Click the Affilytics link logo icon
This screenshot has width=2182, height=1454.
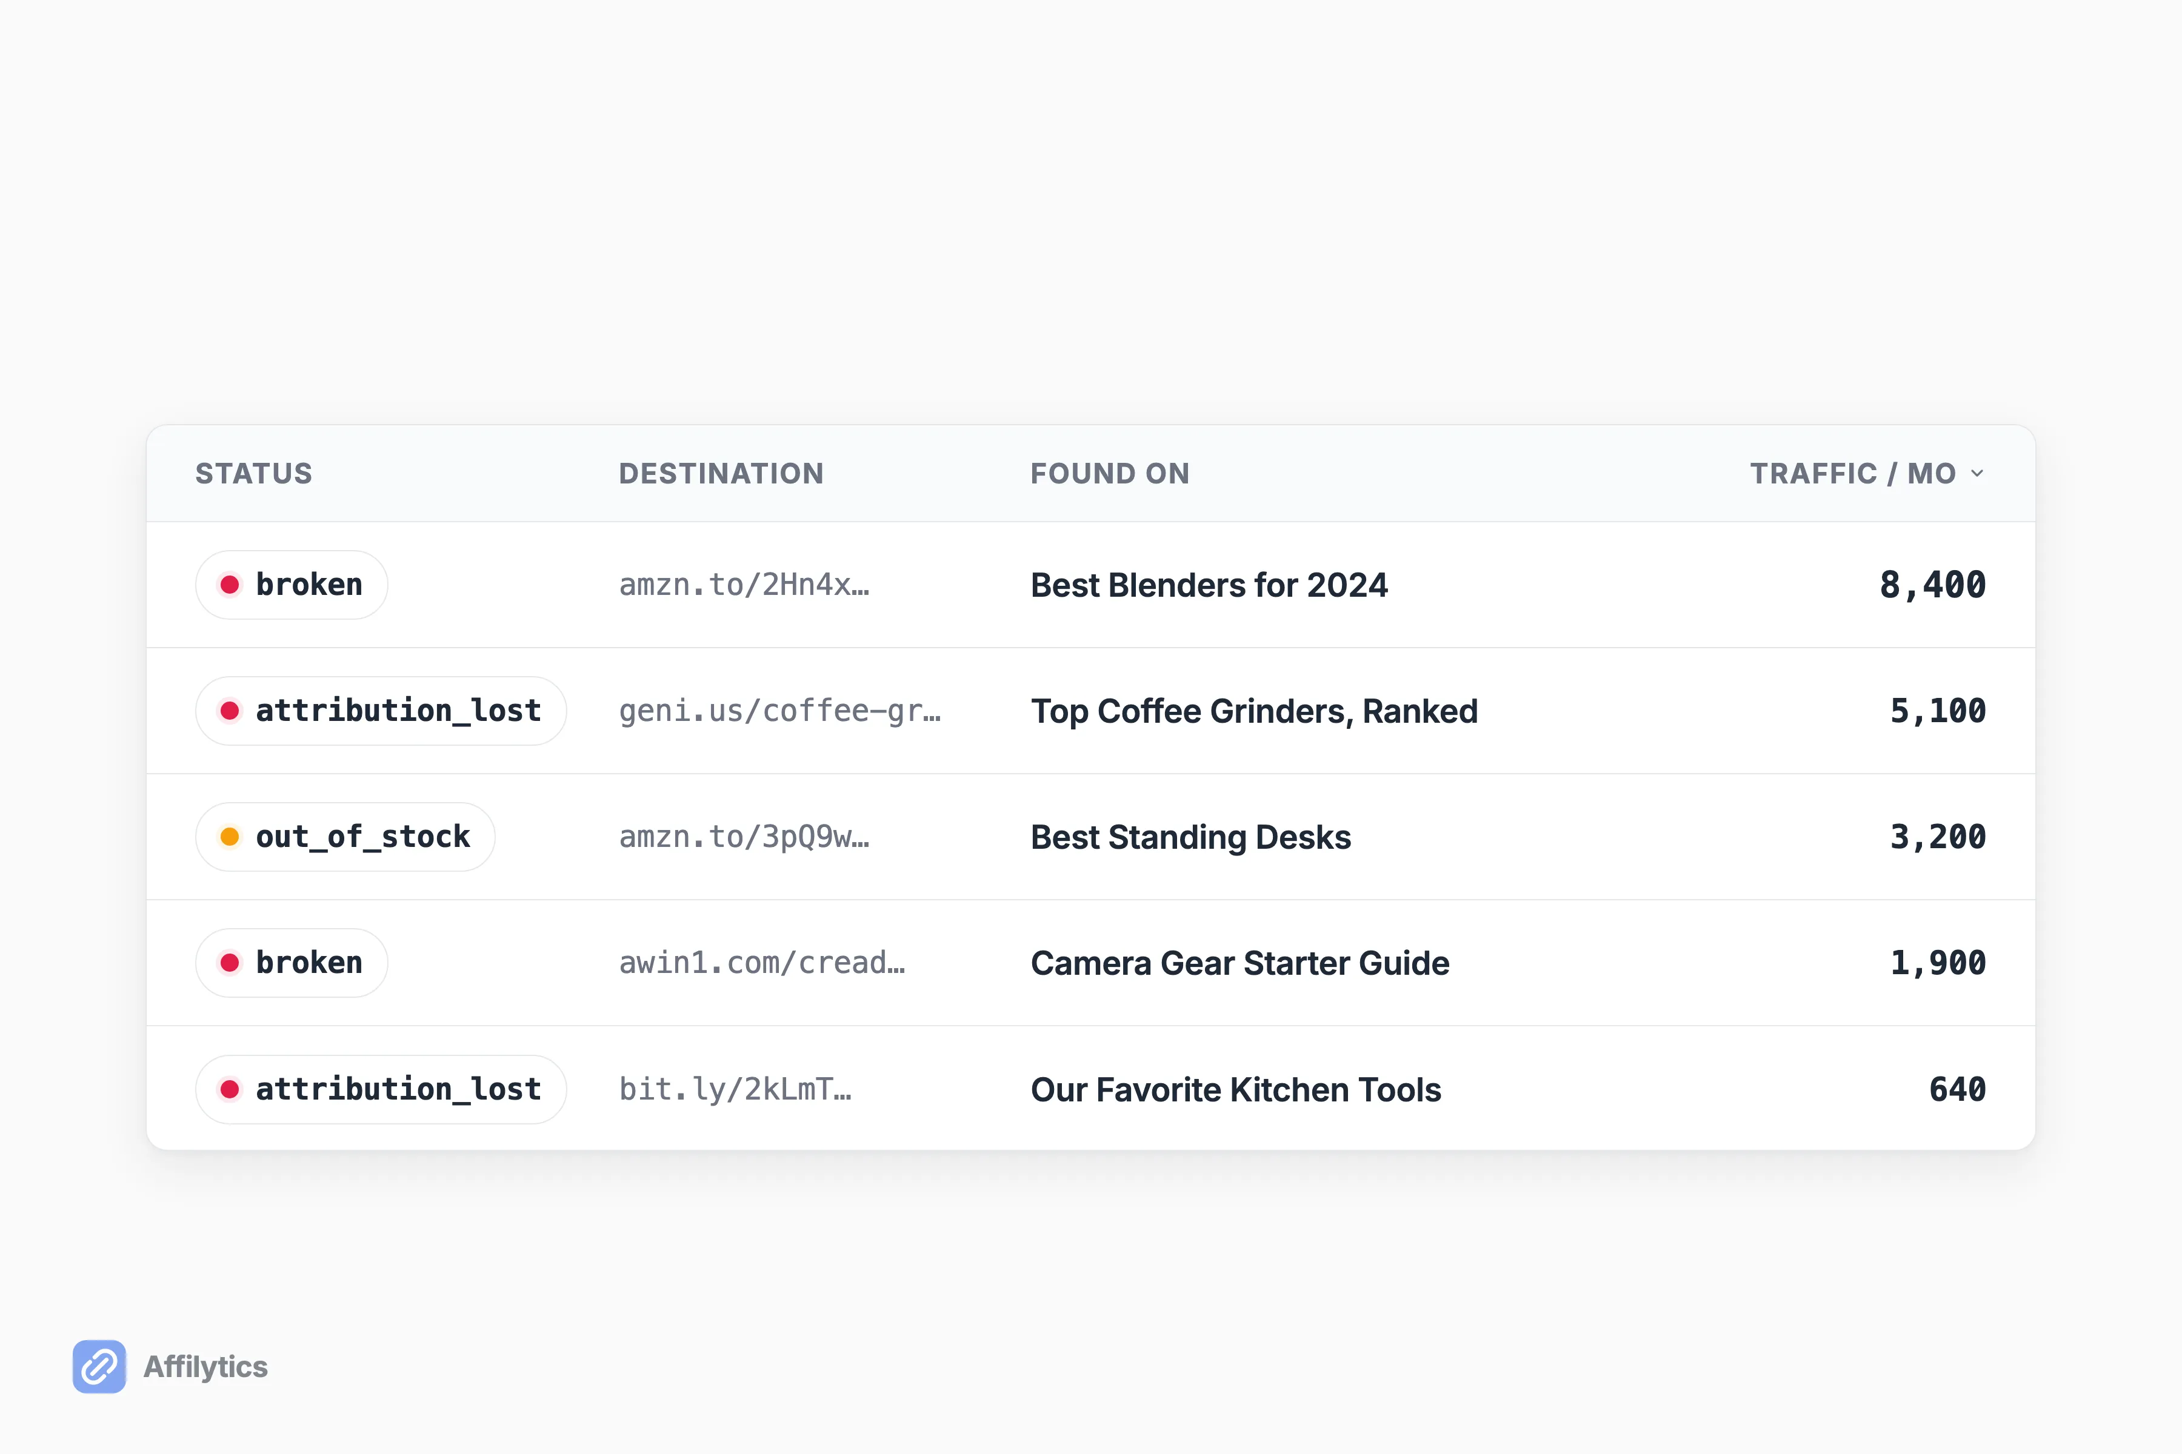pos(99,1366)
